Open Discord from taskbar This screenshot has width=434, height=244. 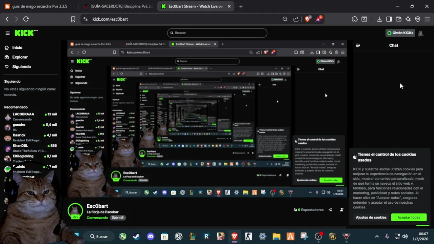(x=151, y=236)
